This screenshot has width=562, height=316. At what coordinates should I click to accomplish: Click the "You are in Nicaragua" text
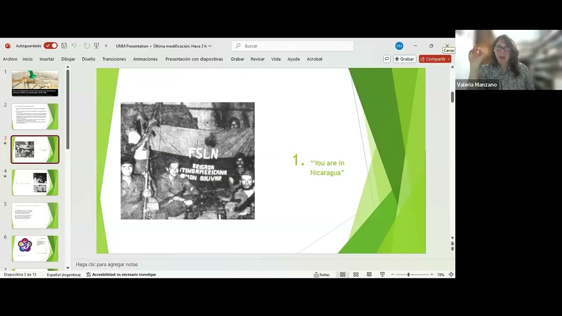pyautogui.click(x=327, y=168)
